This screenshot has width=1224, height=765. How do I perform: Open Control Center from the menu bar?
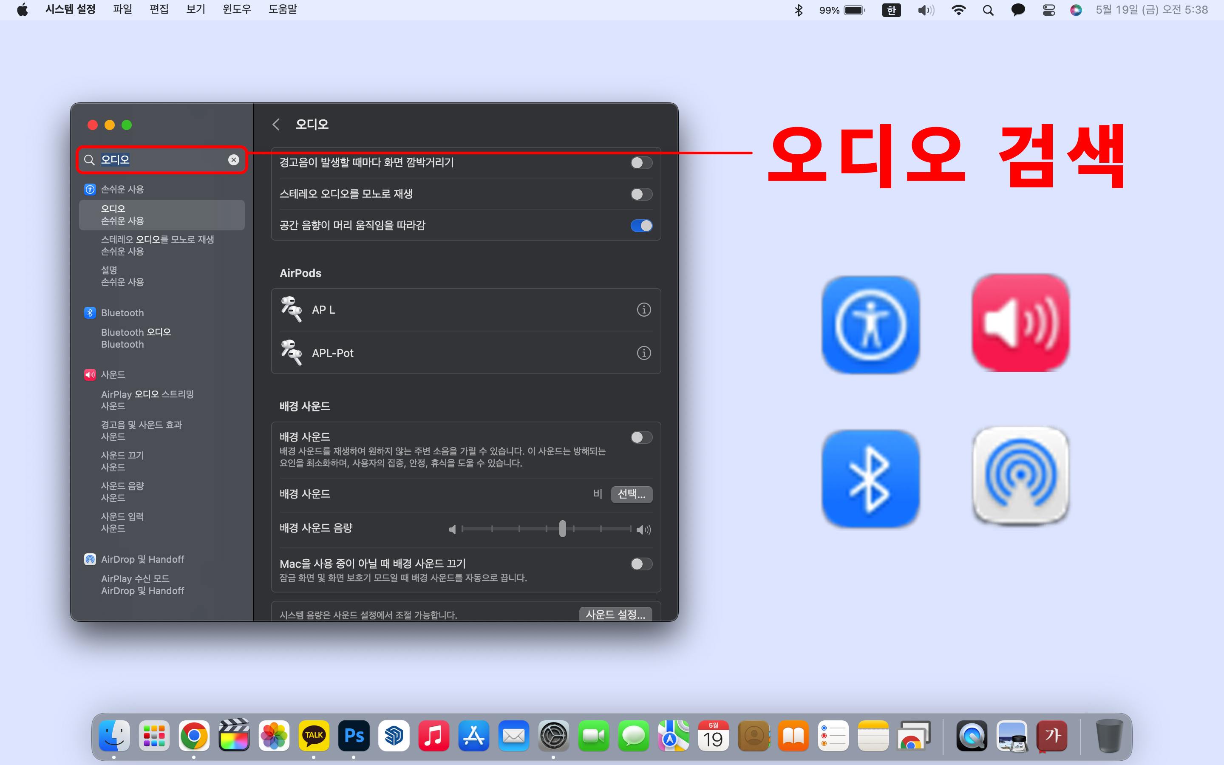click(1048, 10)
